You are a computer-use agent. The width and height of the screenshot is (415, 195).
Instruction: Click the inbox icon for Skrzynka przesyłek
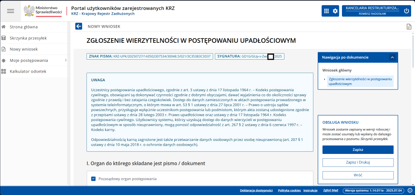[x=4, y=38]
